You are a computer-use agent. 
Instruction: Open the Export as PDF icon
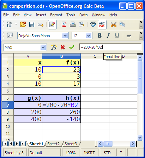pyautogui.click(x=64, y=24)
